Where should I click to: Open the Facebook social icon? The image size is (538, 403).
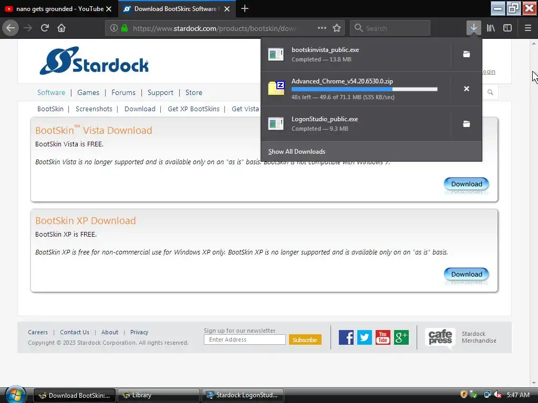pos(346,337)
